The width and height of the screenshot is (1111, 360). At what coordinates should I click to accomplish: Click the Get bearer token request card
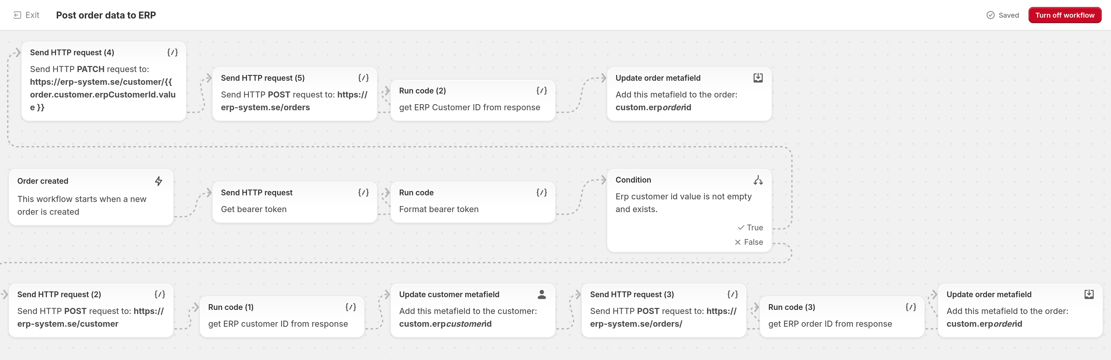click(x=285, y=201)
